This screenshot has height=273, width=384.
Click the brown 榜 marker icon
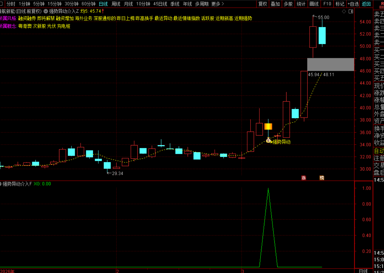(322, 178)
